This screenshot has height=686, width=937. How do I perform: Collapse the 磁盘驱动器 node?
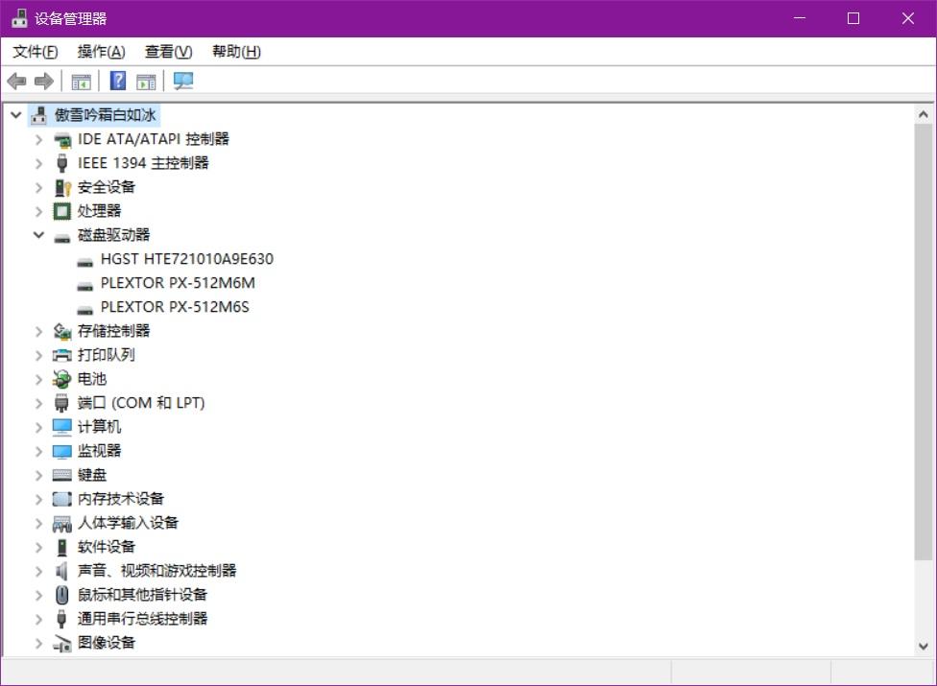tap(38, 234)
